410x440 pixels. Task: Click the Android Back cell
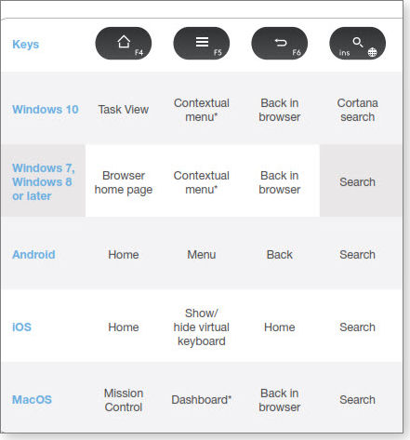[x=280, y=255]
